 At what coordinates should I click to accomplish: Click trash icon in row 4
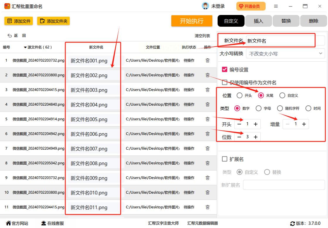[208, 104]
